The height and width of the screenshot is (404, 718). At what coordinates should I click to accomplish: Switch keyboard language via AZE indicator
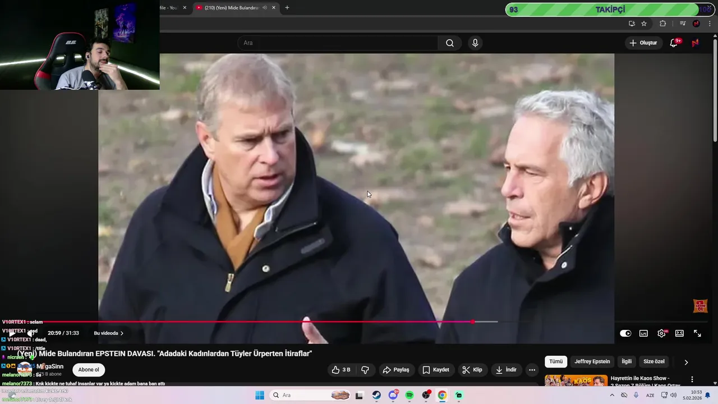650,395
